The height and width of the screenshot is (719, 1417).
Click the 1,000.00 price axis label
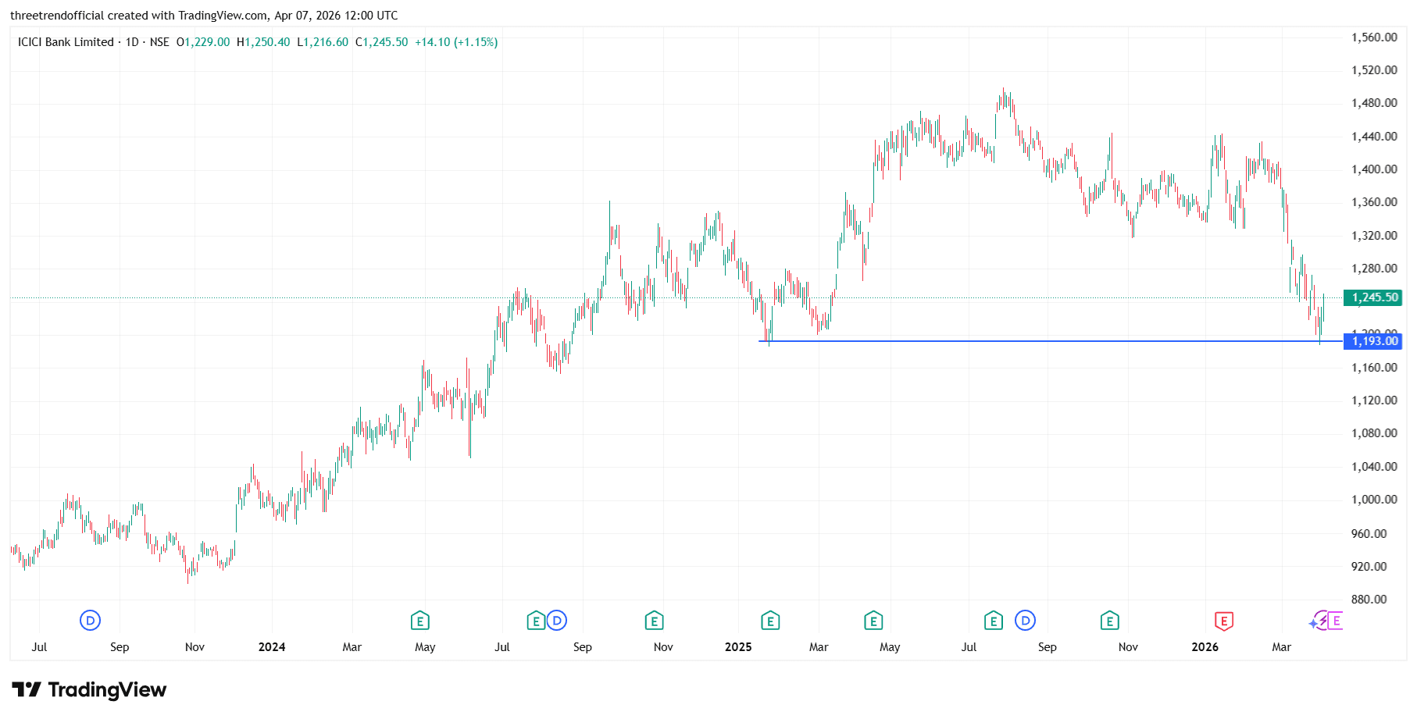1374,500
